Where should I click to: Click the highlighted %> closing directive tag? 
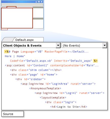95,61
